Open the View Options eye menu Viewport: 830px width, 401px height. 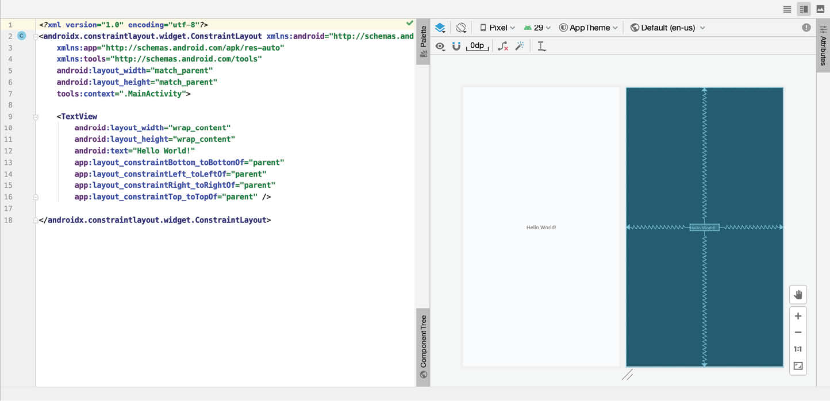point(440,47)
